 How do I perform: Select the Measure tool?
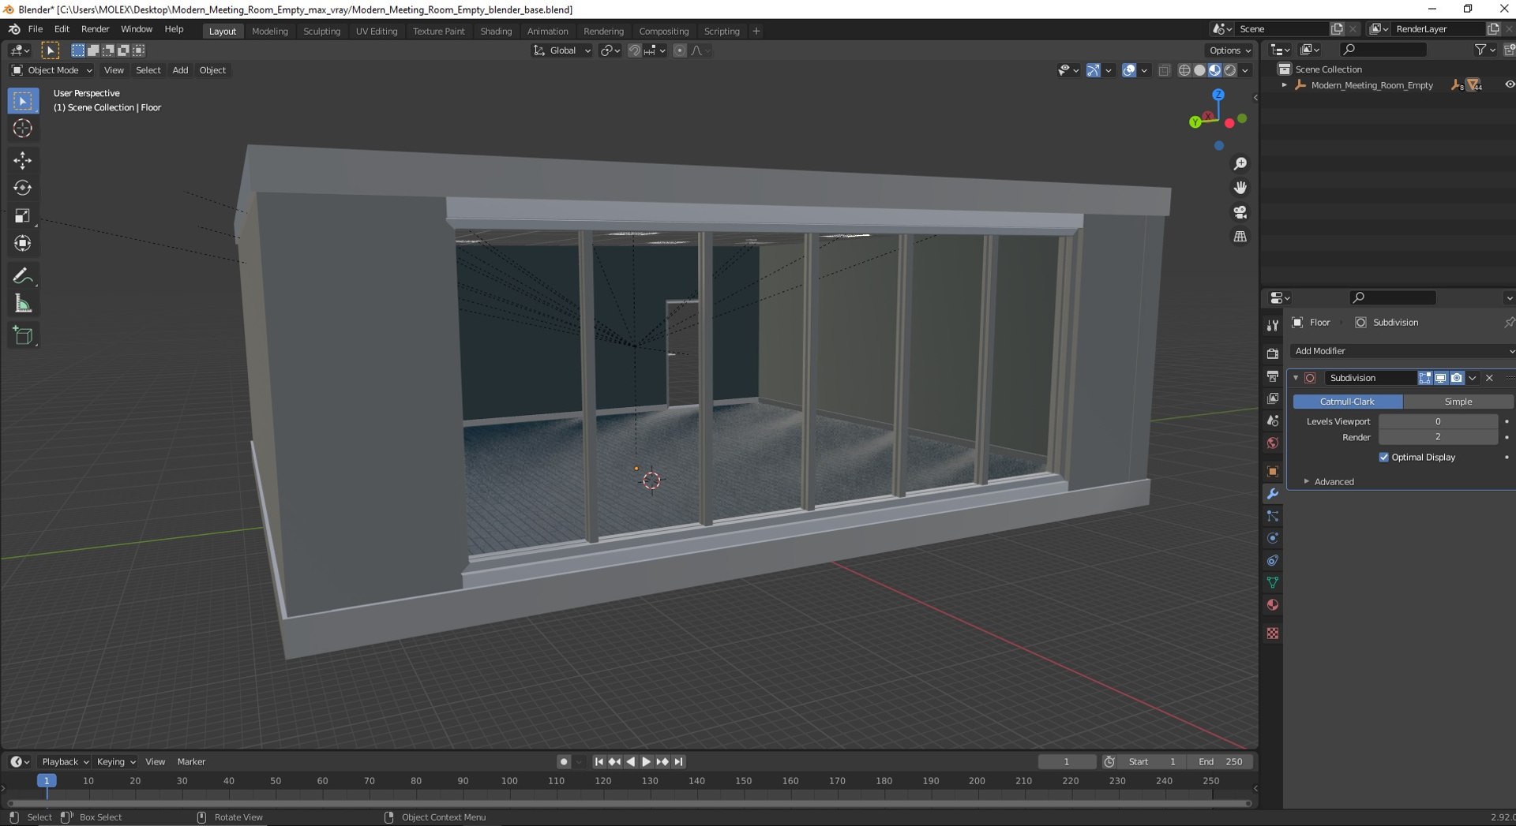(x=22, y=304)
